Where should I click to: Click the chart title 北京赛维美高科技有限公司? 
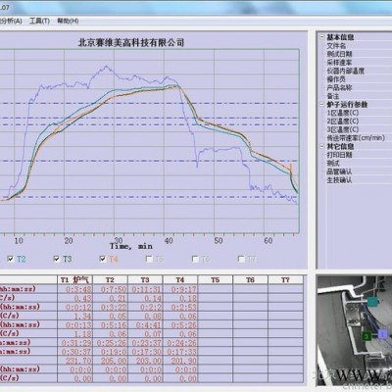coord(131,42)
